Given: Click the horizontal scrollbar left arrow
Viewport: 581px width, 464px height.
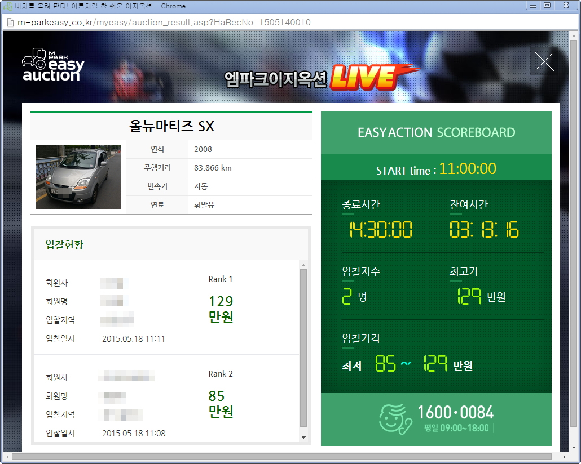Looking at the screenshot, I should tap(7, 457).
